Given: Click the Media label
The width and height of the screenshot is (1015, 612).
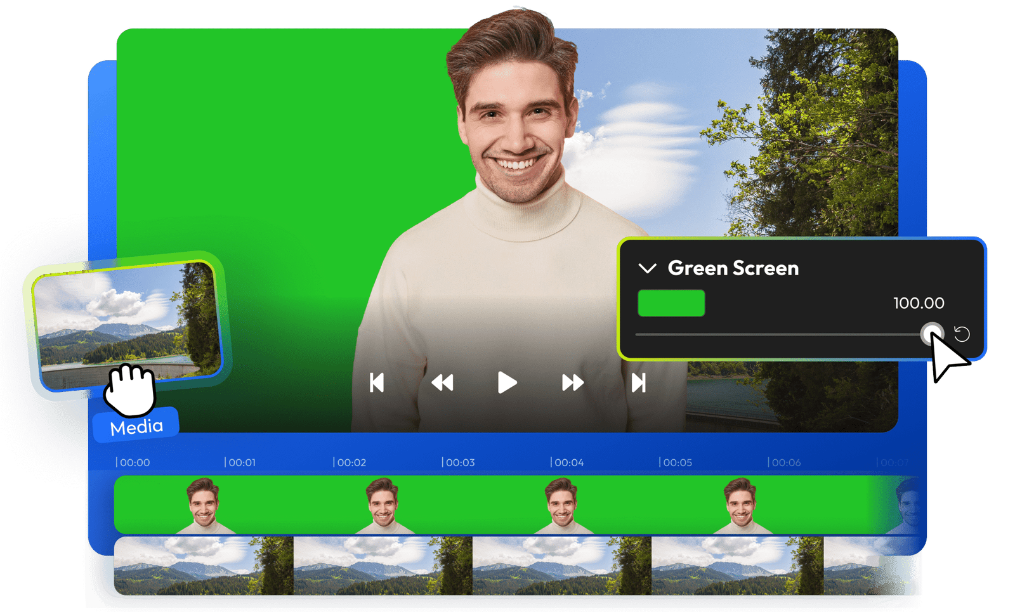Looking at the screenshot, I should (136, 427).
